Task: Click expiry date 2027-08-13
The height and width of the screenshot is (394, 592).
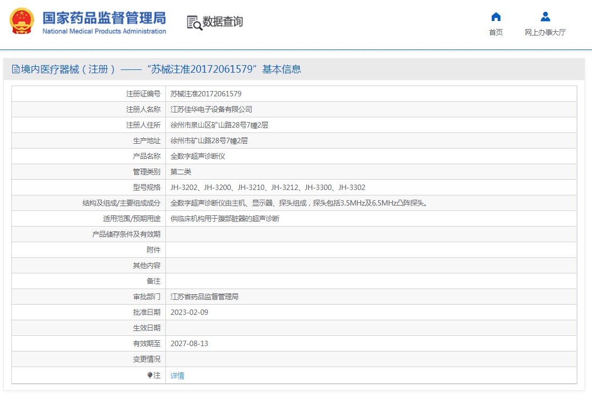Action: (x=190, y=343)
